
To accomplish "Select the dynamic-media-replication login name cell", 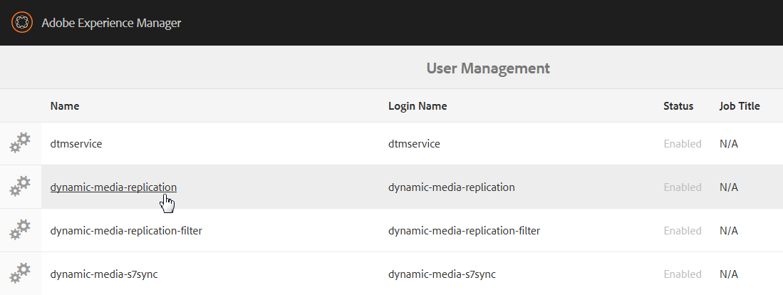I will [x=451, y=187].
